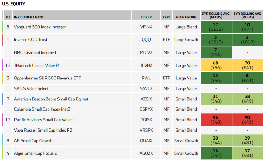Select Oppenheimer S&P 500 Revenue ETF name
This screenshot has width=265, height=162.
click(x=48, y=78)
